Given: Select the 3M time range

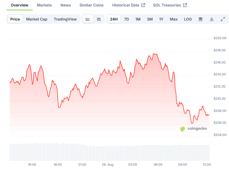Looking at the screenshot, I should point(150,19).
